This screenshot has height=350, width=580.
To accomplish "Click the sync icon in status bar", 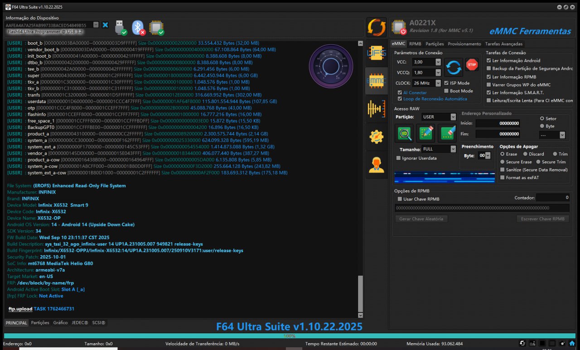I will pos(522,344).
